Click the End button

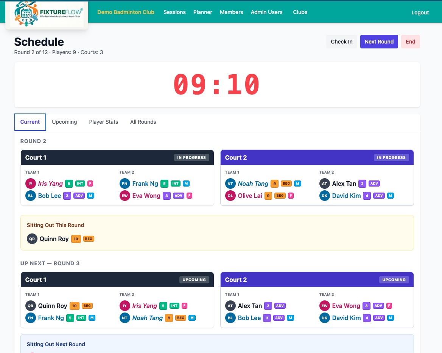[411, 42]
